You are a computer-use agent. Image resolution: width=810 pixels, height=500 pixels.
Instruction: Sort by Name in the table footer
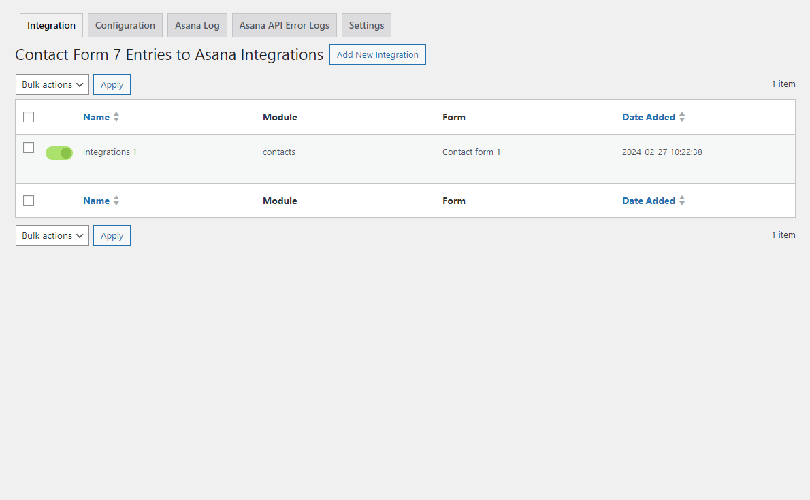[96, 201]
